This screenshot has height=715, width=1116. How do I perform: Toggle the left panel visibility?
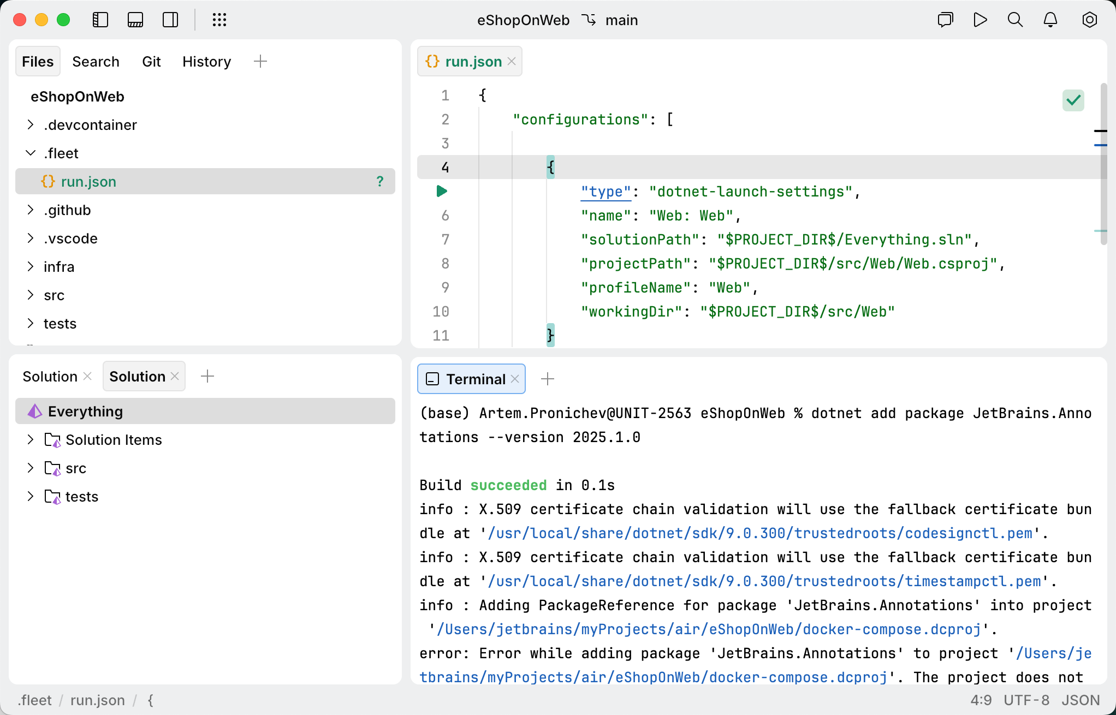tap(100, 20)
